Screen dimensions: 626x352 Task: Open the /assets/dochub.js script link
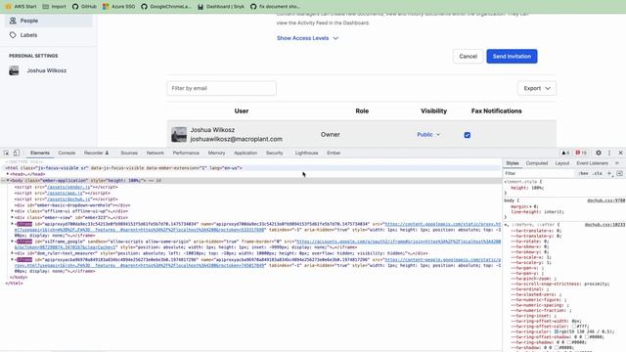pyautogui.click(x=68, y=198)
